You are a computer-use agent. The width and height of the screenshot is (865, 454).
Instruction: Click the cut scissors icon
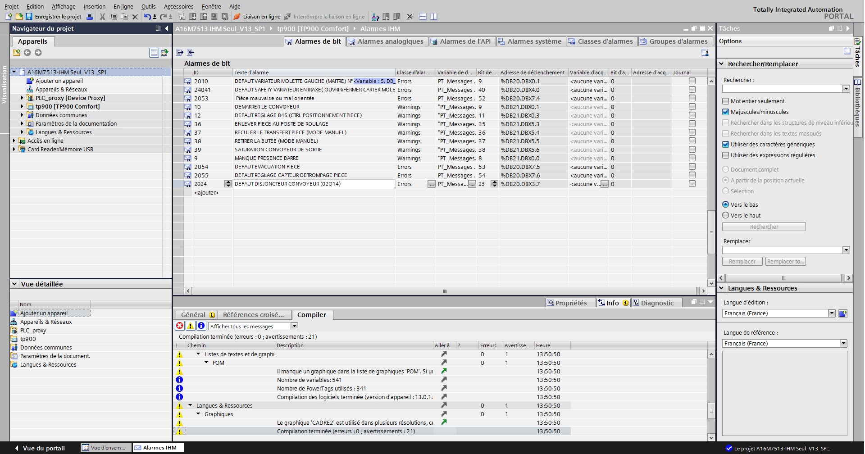pos(102,17)
